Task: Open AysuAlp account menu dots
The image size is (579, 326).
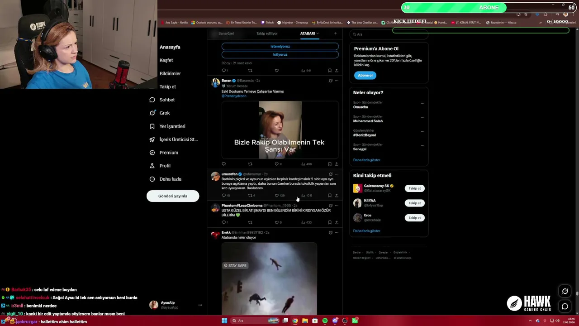Action: coord(200,305)
